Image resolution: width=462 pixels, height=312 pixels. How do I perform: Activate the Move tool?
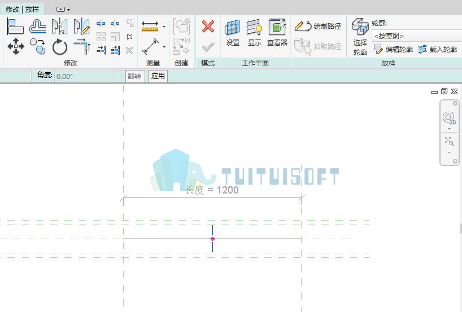pos(16,46)
